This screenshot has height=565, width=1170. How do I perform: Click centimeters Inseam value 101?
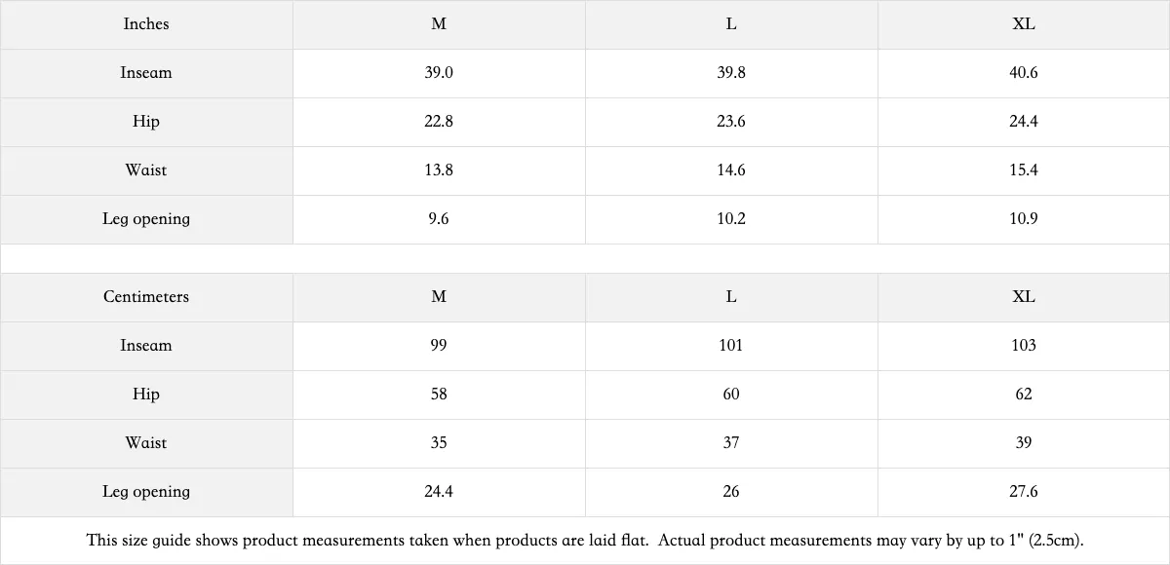tap(731, 346)
